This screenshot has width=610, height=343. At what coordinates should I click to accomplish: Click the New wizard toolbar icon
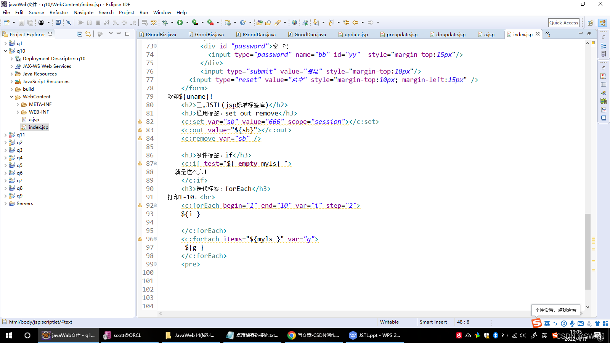click(6, 22)
